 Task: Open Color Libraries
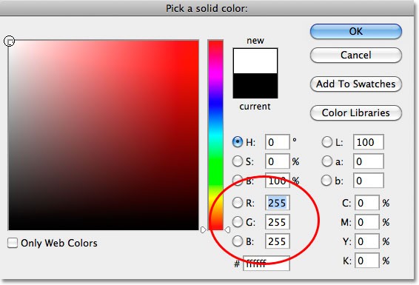355,113
